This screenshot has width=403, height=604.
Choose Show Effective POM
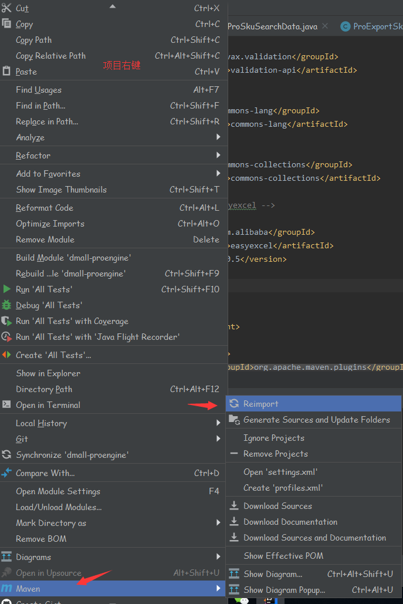click(x=283, y=556)
